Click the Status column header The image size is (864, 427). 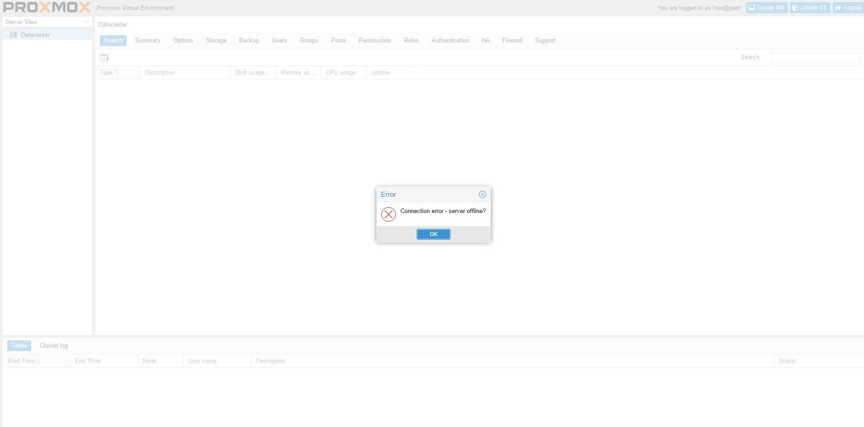(787, 361)
